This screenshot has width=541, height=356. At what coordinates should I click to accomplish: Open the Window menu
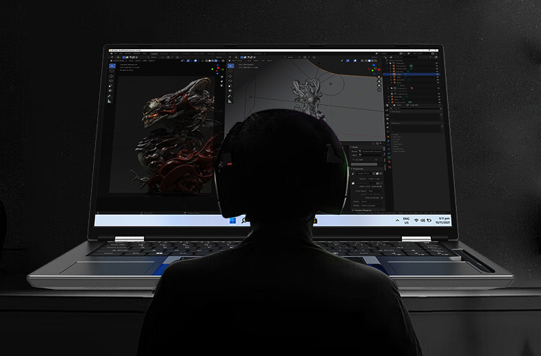click(137, 53)
